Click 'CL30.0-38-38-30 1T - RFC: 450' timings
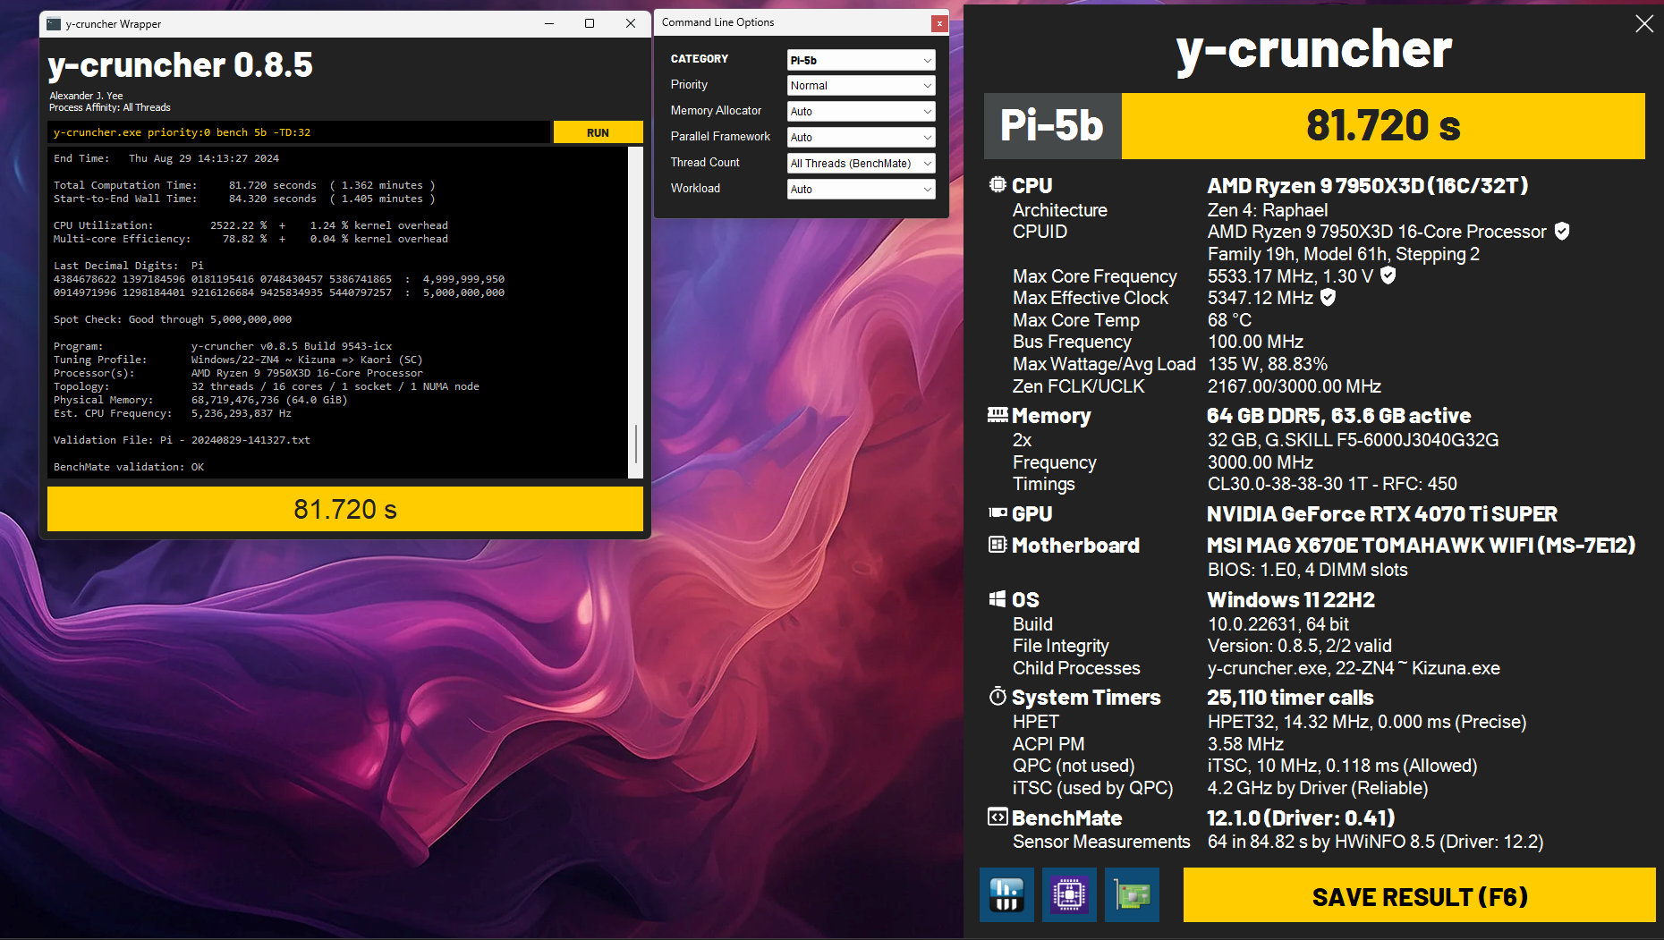 point(1332,484)
